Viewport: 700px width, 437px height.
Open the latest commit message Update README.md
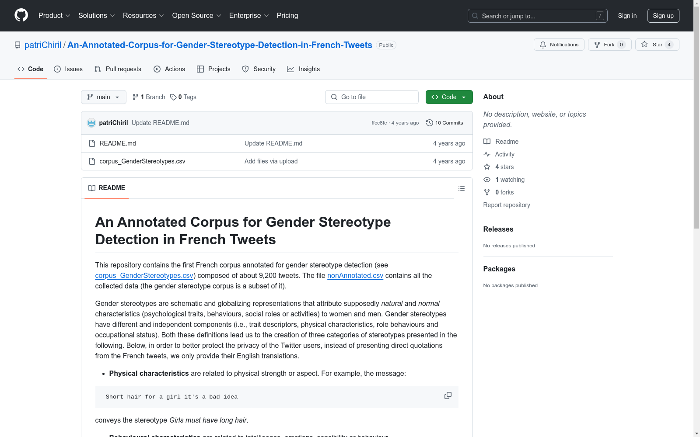click(161, 123)
